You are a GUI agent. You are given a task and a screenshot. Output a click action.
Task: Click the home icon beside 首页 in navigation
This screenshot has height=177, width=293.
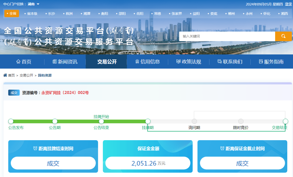click(x=18, y=62)
